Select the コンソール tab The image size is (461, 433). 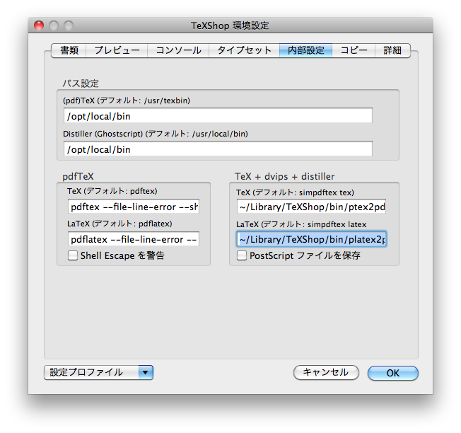178,50
